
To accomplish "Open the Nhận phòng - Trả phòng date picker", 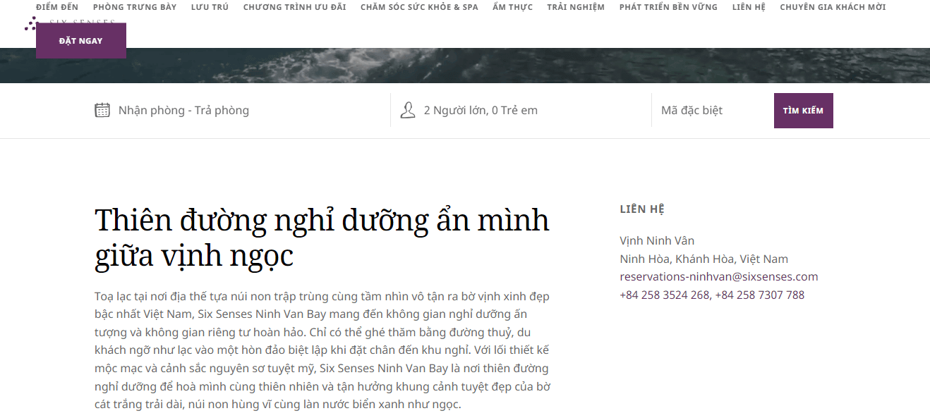I will tap(183, 111).
